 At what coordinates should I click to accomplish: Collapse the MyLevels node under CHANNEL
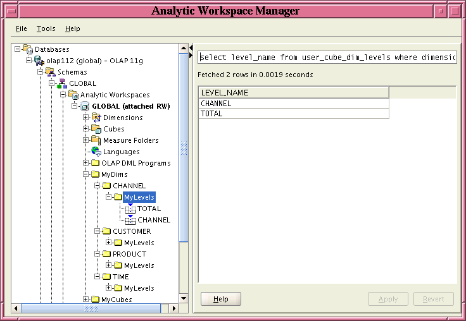[109, 197]
